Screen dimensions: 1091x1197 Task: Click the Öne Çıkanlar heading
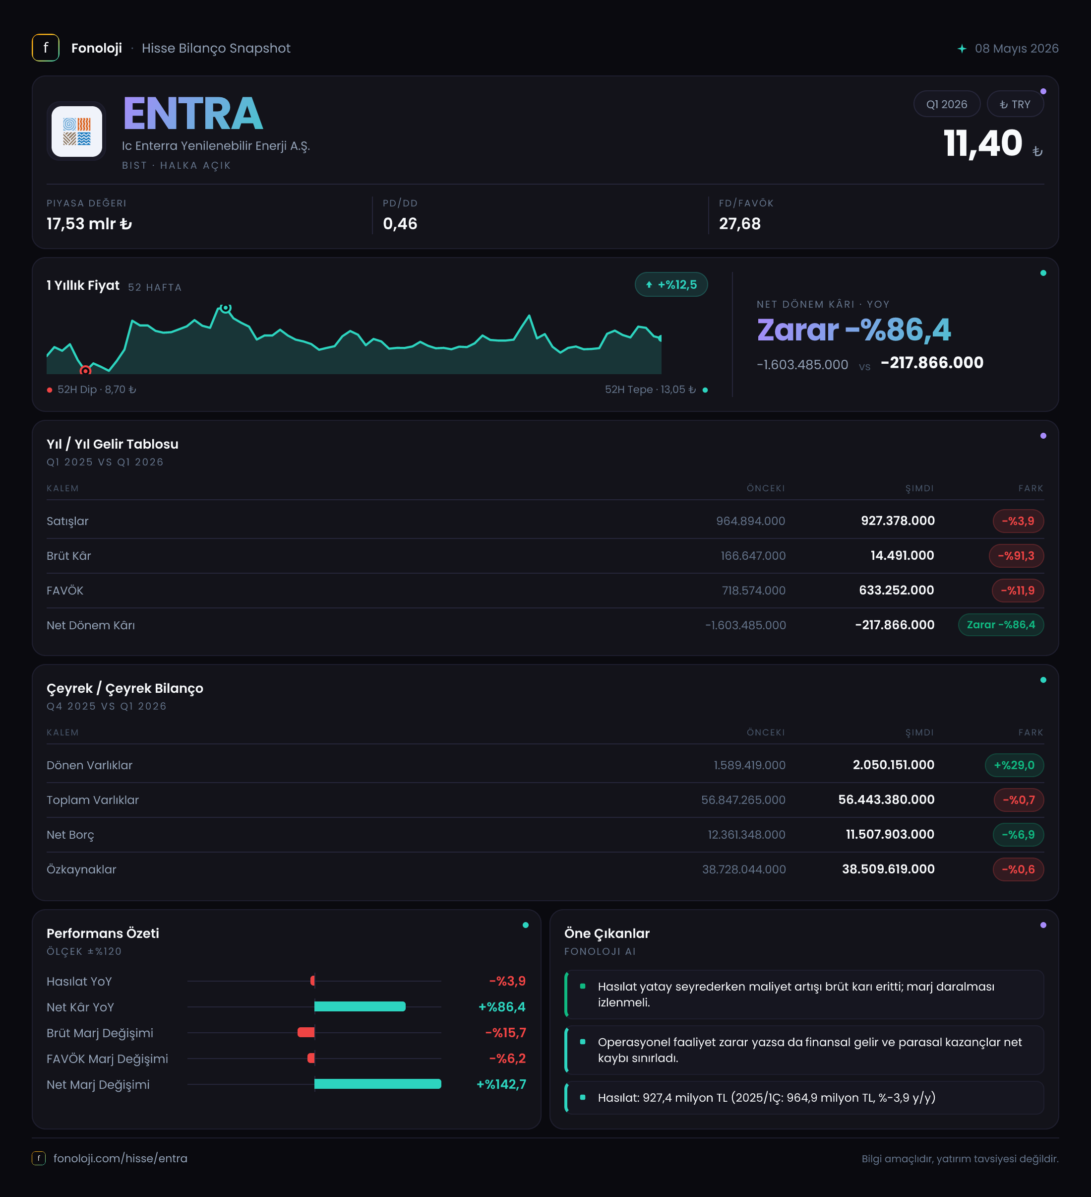point(607,933)
